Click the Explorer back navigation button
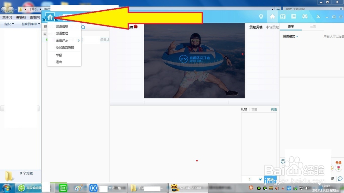Screen dimensions: 344x193 4,9
